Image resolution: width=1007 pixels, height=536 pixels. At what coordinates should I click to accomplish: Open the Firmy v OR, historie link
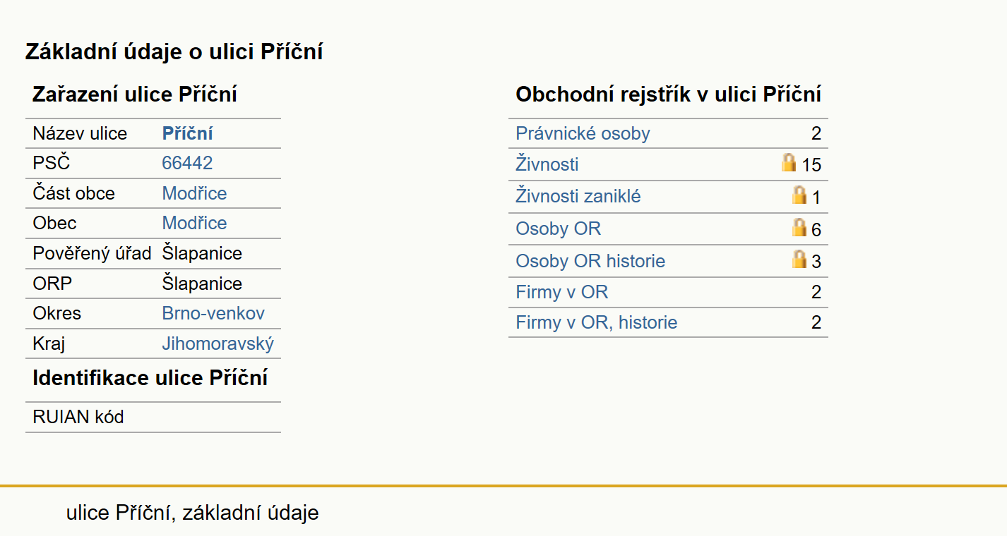[597, 322]
